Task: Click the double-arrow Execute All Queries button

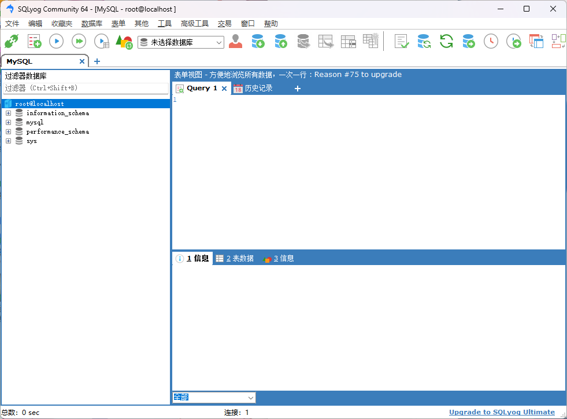Action: (x=79, y=42)
